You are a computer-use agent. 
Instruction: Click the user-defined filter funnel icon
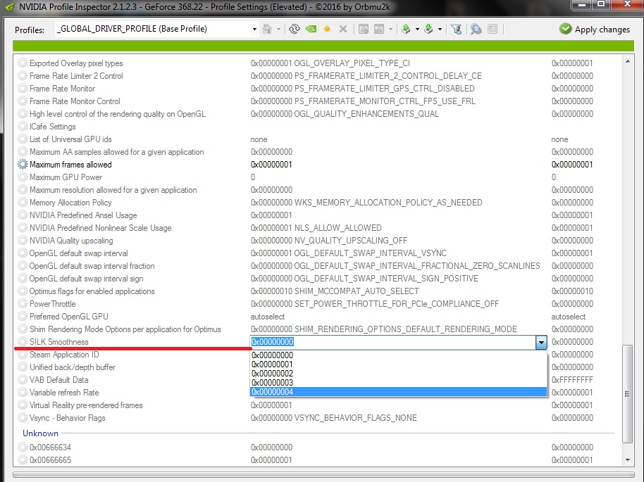457,29
